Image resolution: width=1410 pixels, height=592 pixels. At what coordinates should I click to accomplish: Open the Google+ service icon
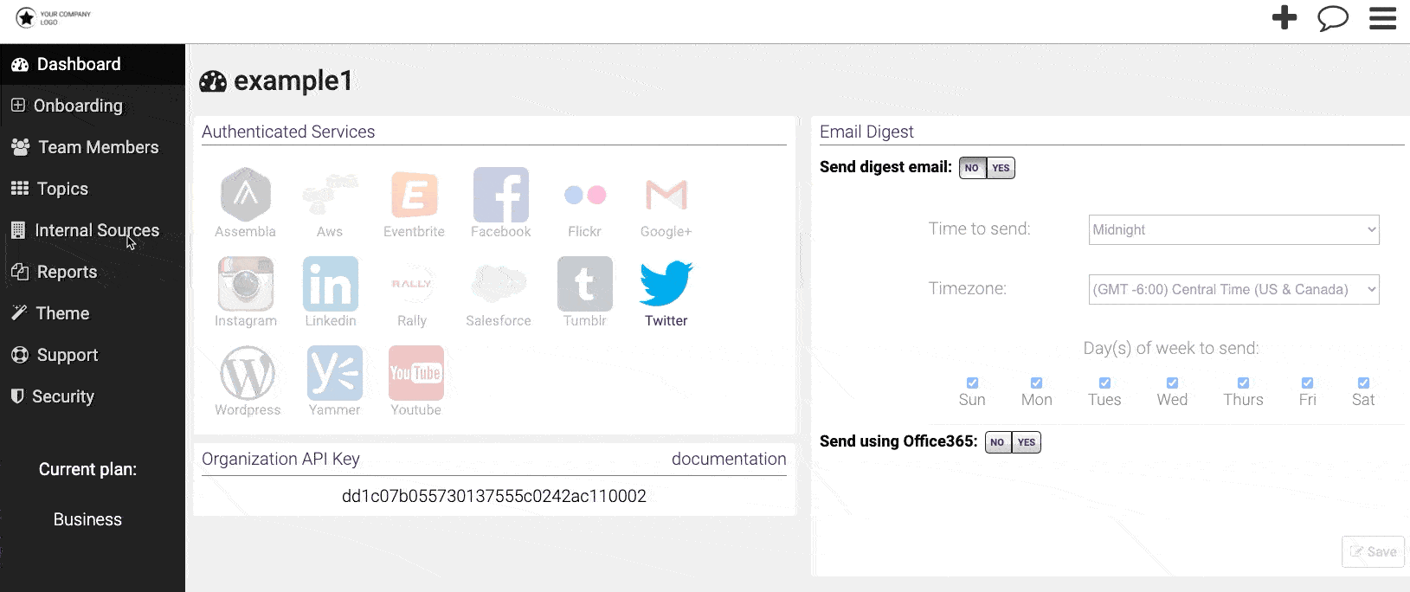pos(666,195)
